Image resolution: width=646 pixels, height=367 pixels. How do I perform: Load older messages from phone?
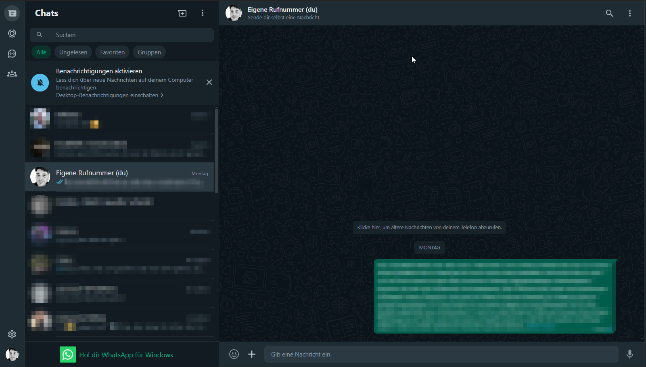tap(429, 228)
